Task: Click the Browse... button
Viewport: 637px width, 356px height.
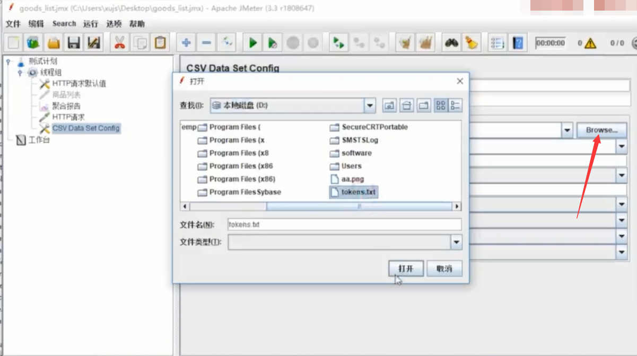Action: (x=601, y=130)
